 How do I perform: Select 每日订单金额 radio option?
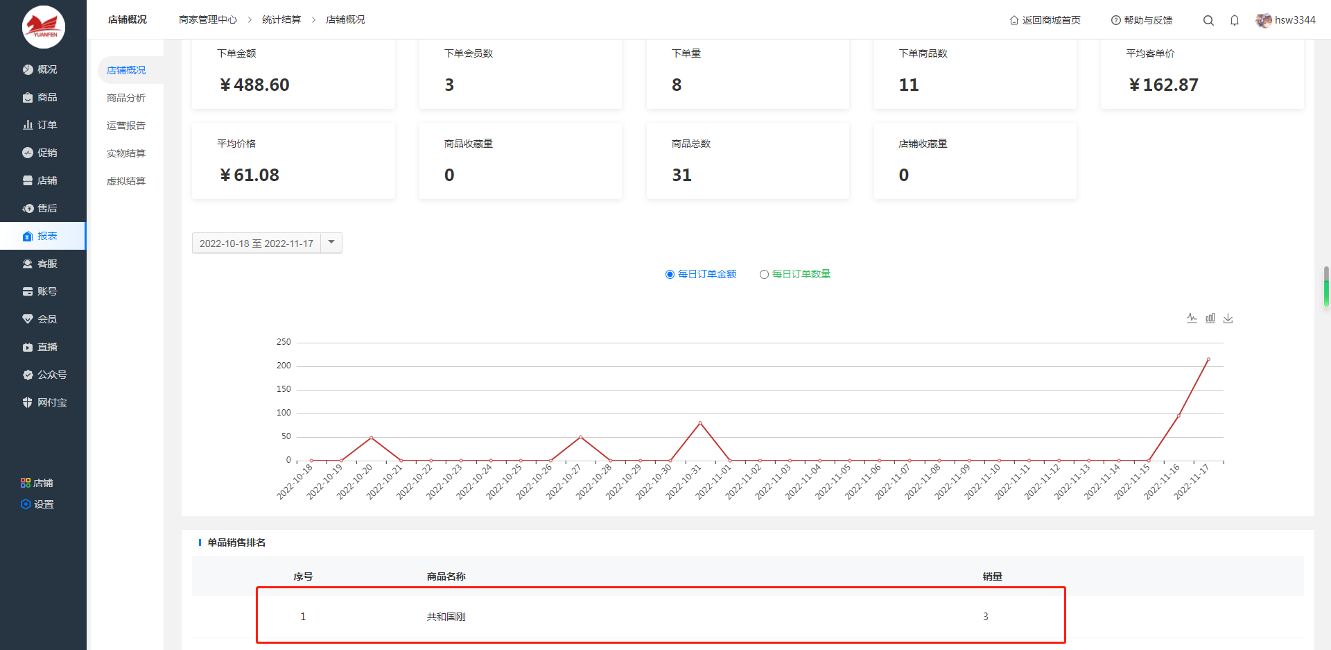pyautogui.click(x=670, y=275)
